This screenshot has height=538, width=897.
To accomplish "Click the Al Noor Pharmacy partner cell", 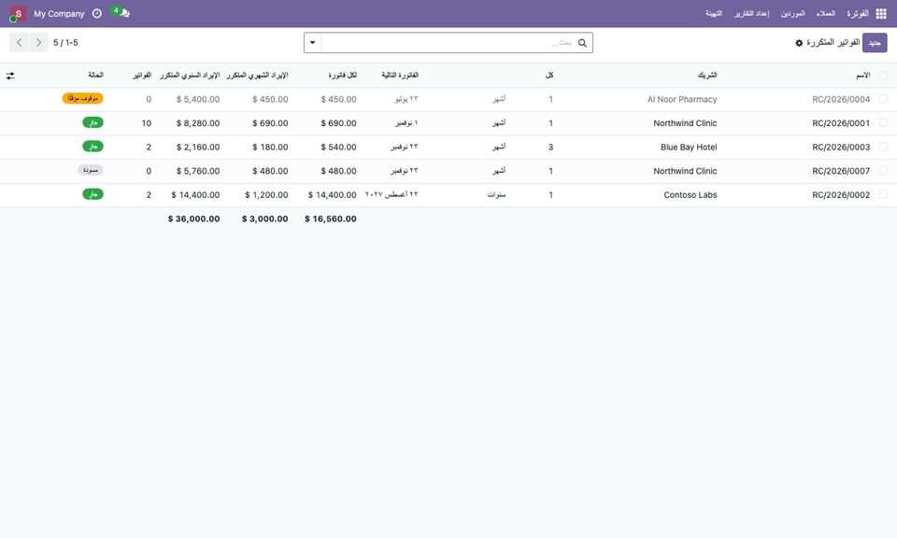I will pyautogui.click(x=682, y=100).
